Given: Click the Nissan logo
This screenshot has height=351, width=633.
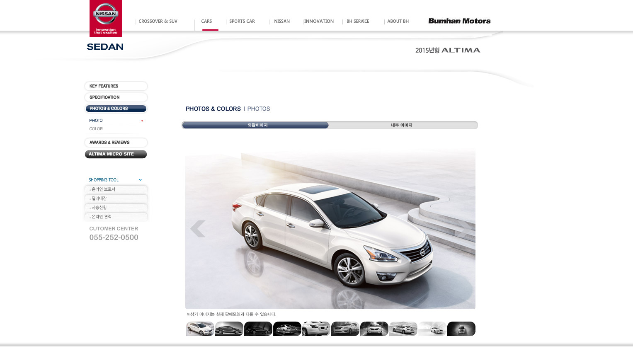Looking at the screenshot, I should [x=106, y=18].
